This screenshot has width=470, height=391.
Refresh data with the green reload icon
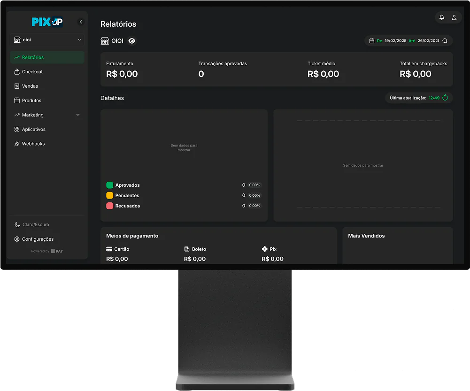tap(445, 98)
